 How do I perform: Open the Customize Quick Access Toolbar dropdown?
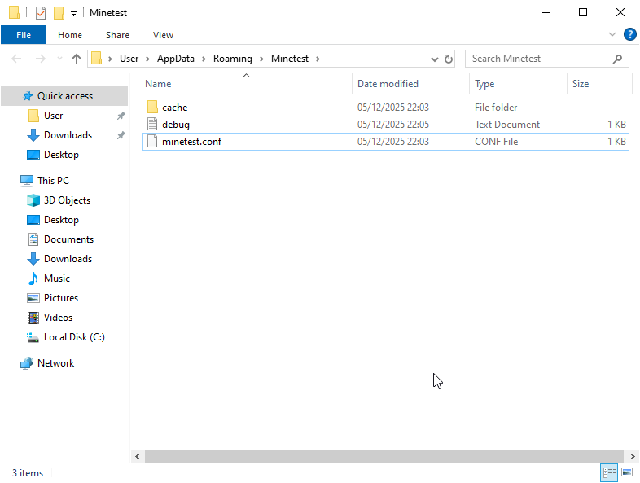click(x=73, y=14)
